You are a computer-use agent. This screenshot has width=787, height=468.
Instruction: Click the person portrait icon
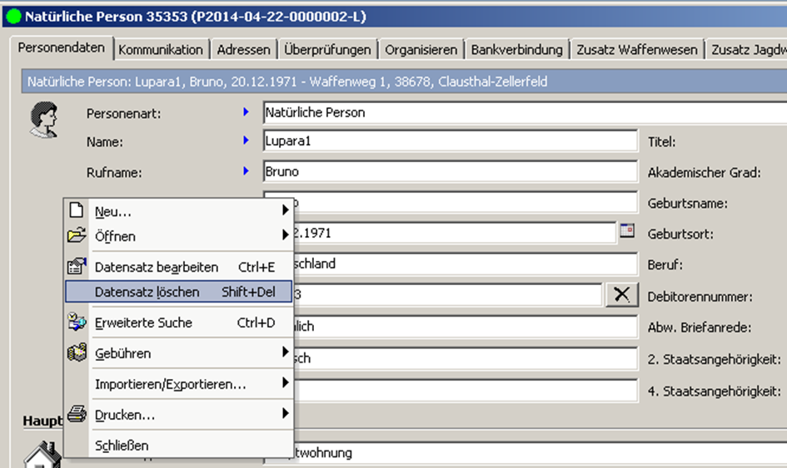[x=43, y=120]
